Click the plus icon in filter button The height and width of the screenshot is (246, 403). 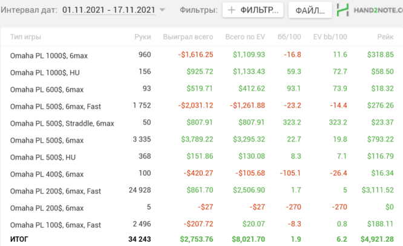coord(231,10)
